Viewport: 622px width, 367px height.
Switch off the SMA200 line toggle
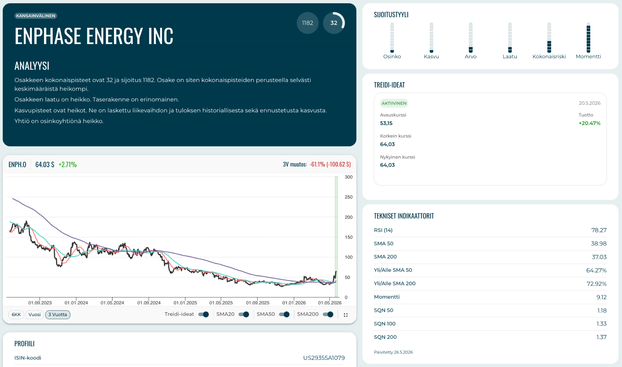328,314
